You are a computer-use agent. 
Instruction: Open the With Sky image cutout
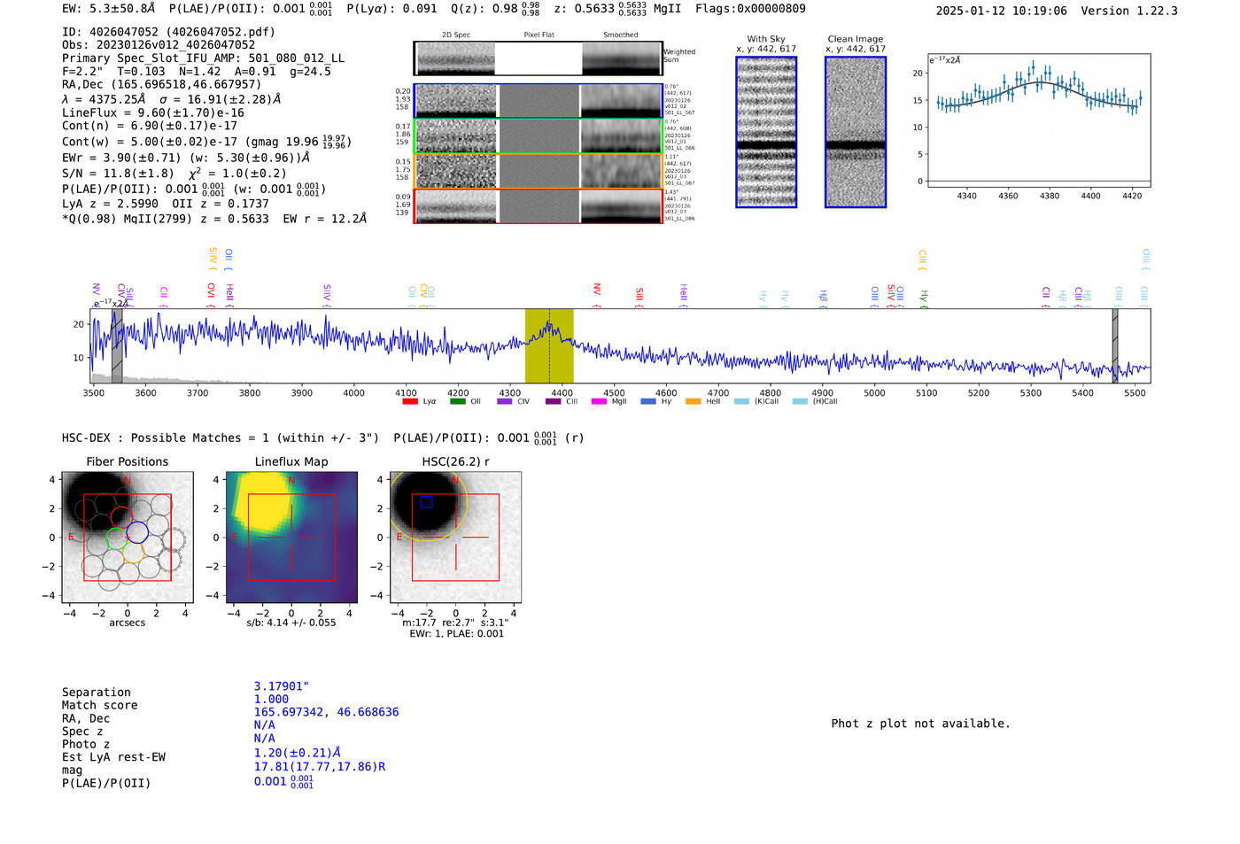click(766, 132)
